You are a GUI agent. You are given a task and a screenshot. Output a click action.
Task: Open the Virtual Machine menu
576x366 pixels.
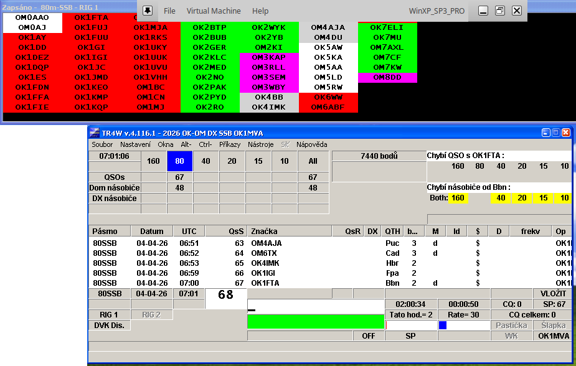tap(214, 11)
